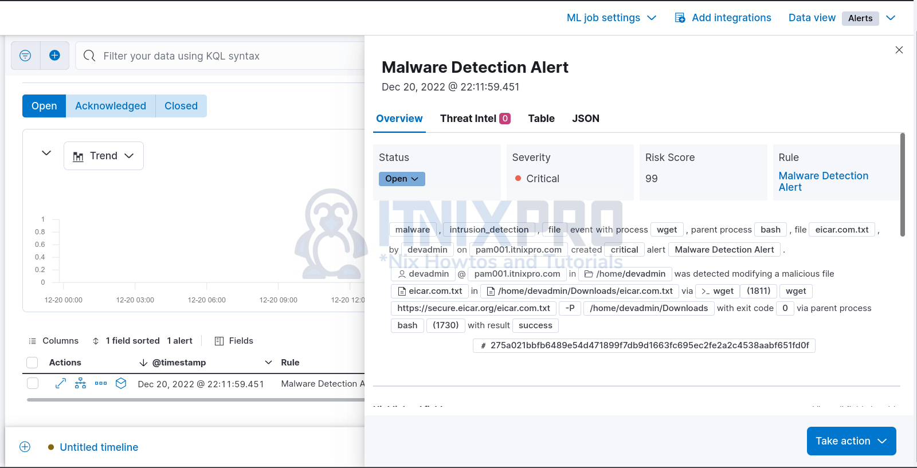Open the filter menu icon
The width and height of the screenshot is (917, 468).
25,56
